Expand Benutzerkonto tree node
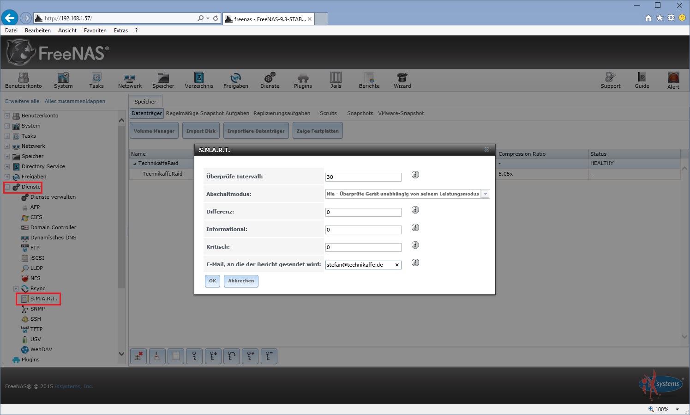This screenshot has width=690, height=415. 7,116
